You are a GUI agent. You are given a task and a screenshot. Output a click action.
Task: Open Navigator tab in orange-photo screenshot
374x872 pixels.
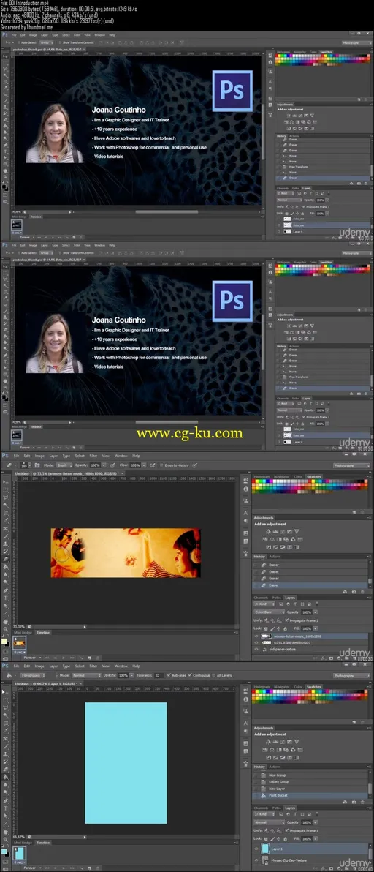point(280,476)
